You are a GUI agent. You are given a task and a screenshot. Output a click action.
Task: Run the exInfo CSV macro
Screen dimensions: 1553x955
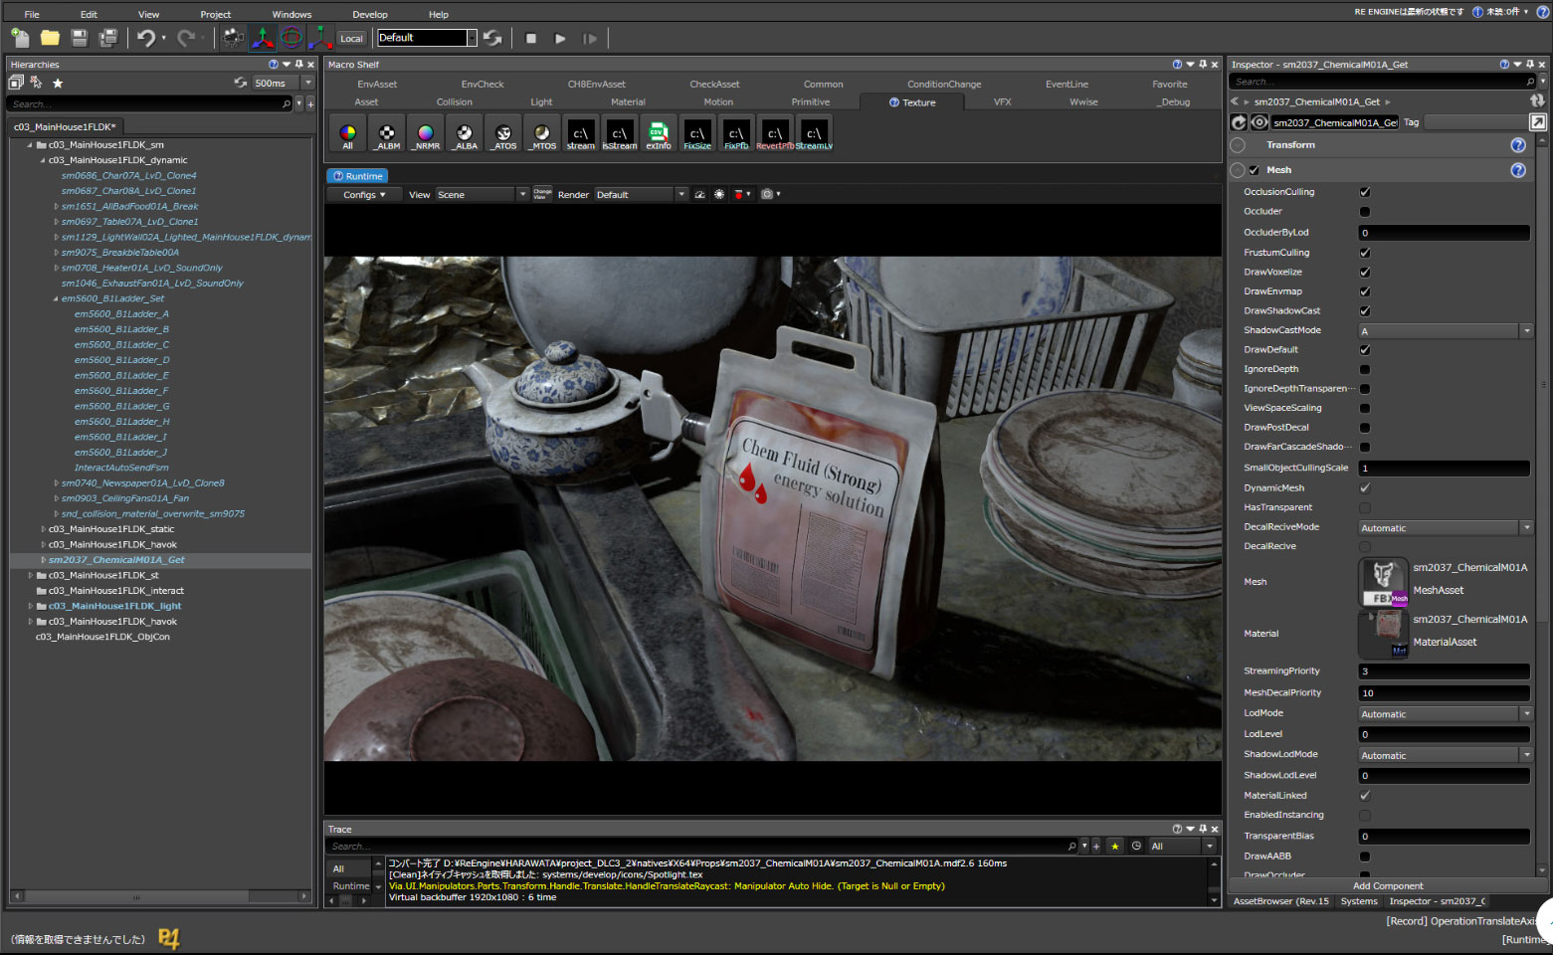658,133
